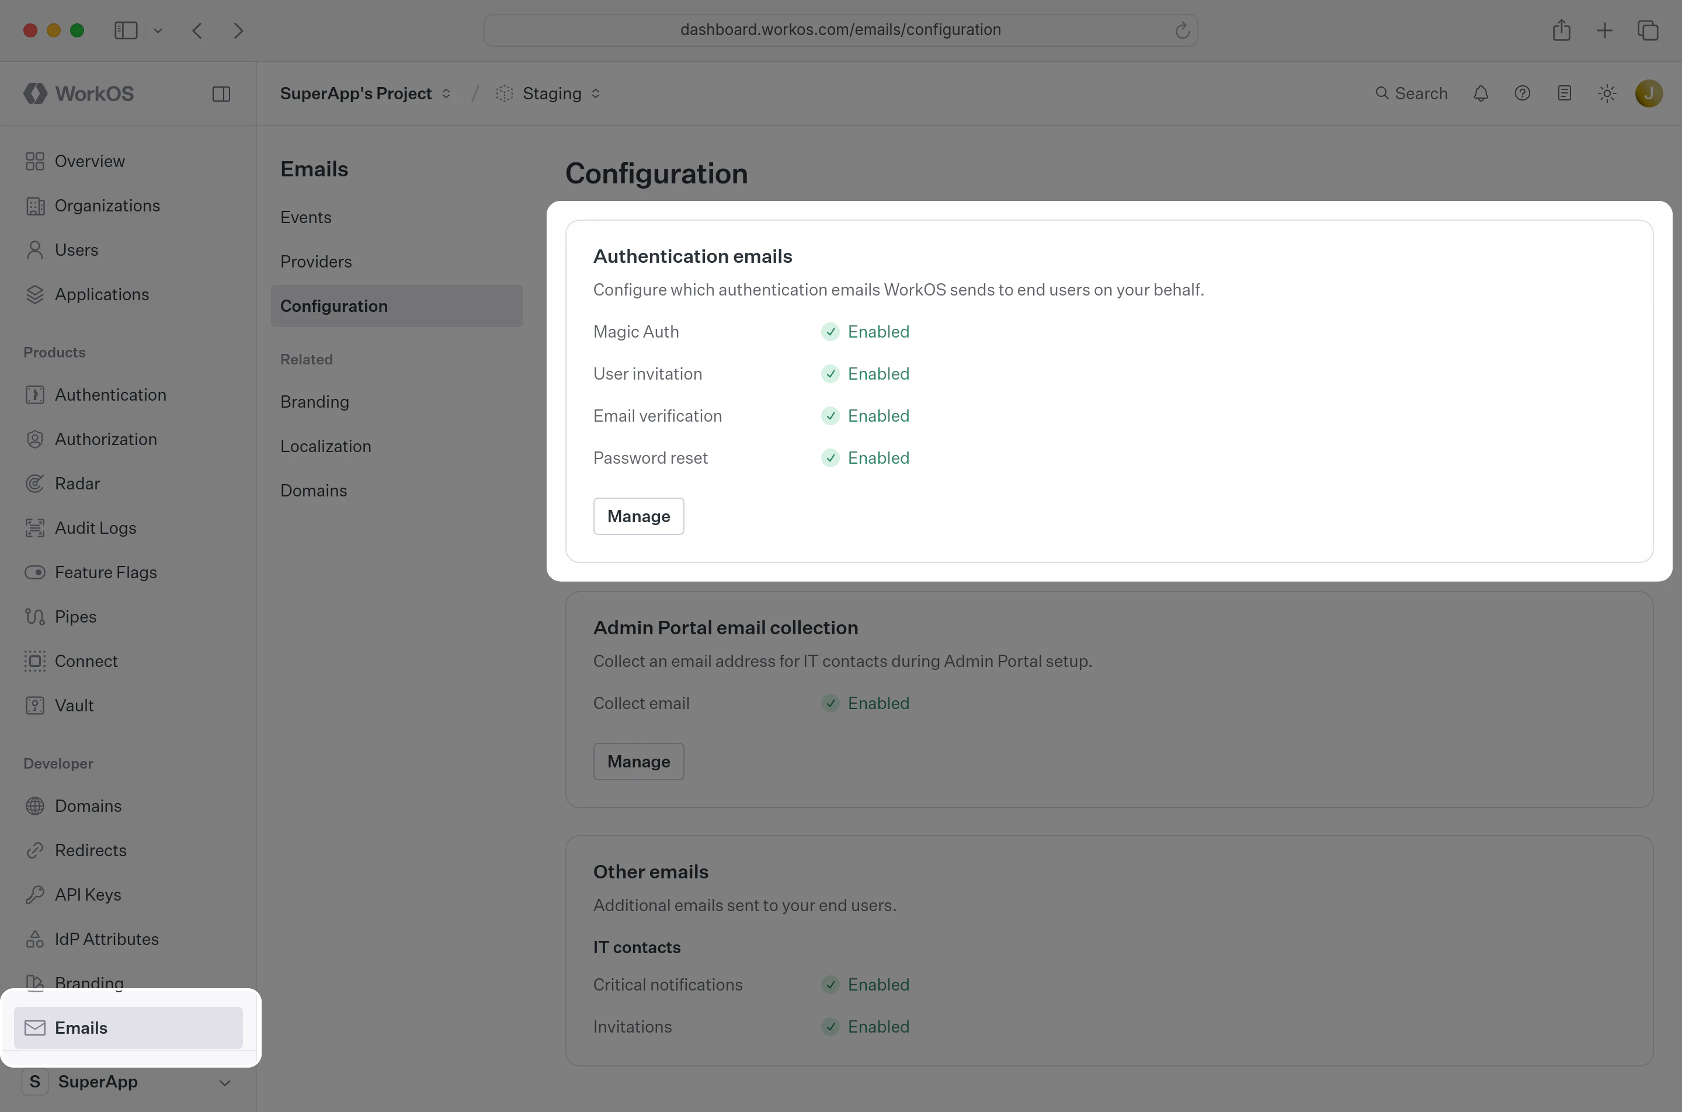This screenshot has width=1682, height=1112.
Task: Click the Authentication emails heading
Action: 693,256
